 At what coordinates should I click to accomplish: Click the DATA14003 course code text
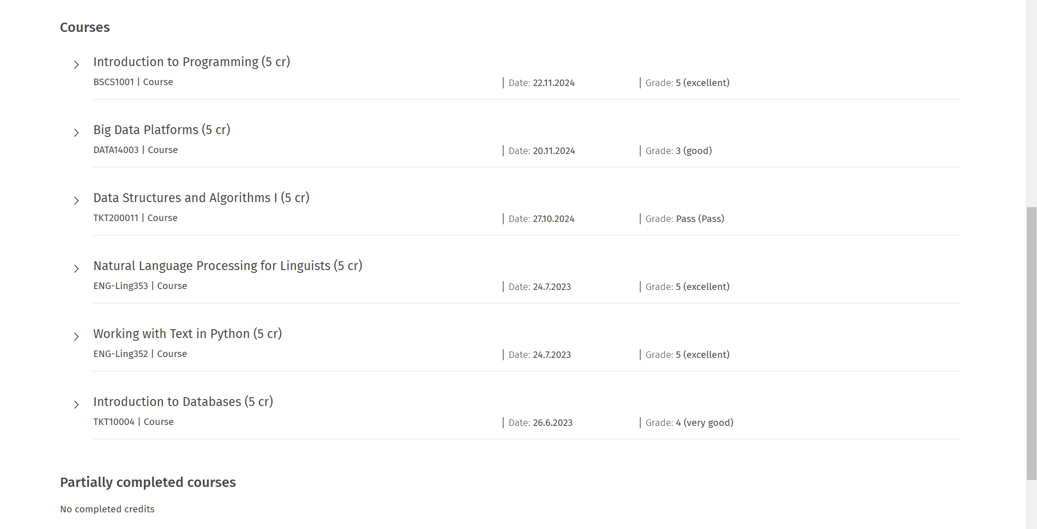(116, 150)
